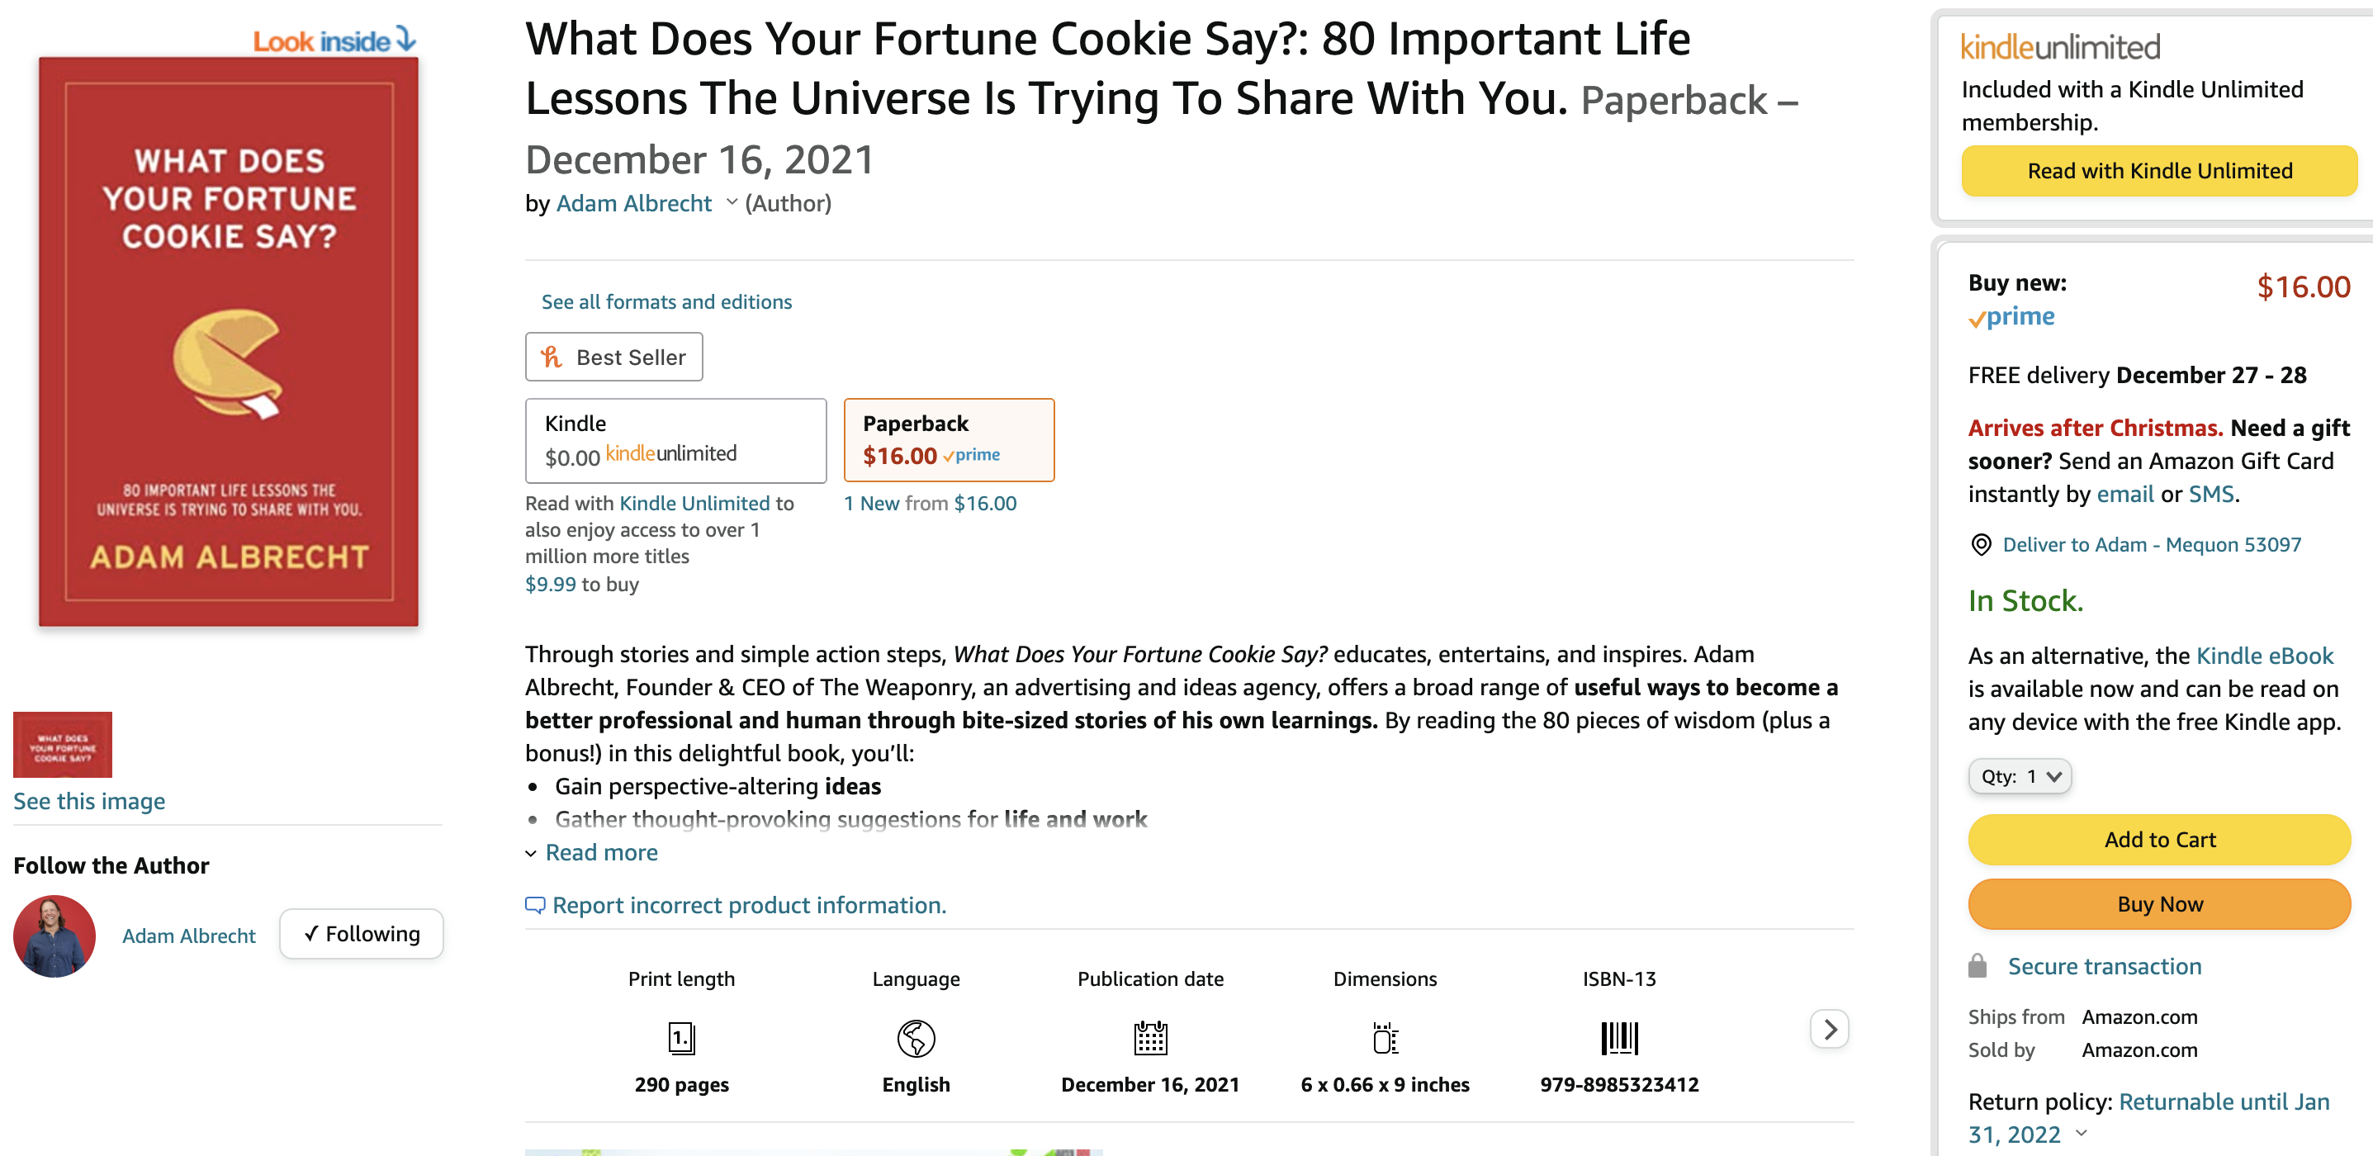Click the ISBN-13 barcode icon
The height and width of the screenshot is (1156, 2373).
(x=1618, y=1038)
